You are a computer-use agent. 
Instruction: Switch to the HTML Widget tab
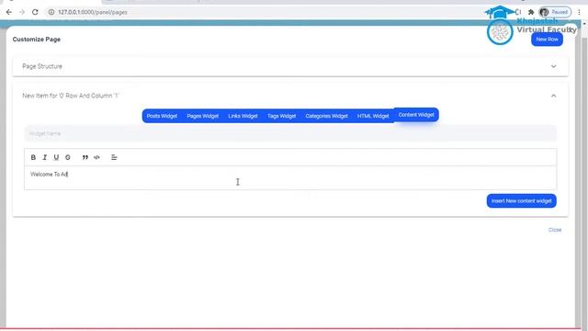coord(373,116)
